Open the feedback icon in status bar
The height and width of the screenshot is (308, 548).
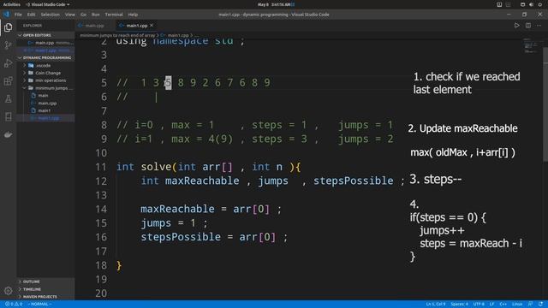point(531,305)
